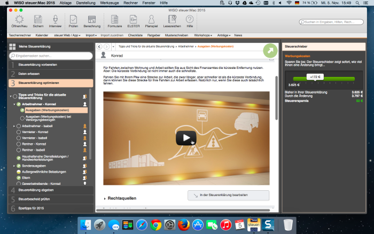Expand Sonderausgaben tree node
This screenshot has height=234, width=374.
point(14,166)
